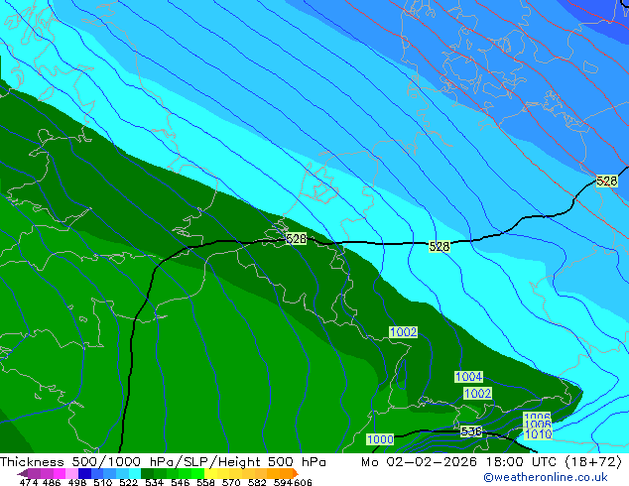This screenshot has height=486, width=629.
Task: Click the 510 legend value
Action: point(103,482)
